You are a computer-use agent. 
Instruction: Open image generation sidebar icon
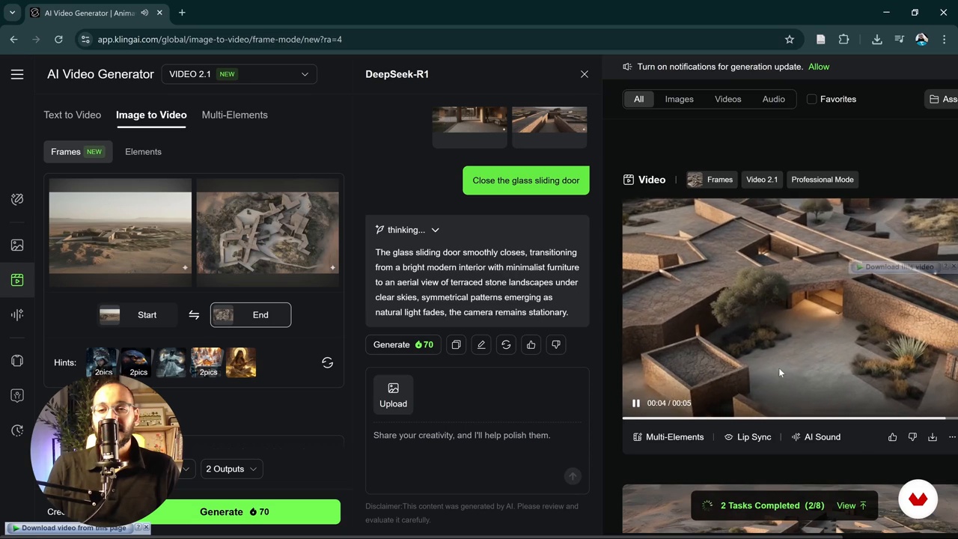(x=17, y=245)
